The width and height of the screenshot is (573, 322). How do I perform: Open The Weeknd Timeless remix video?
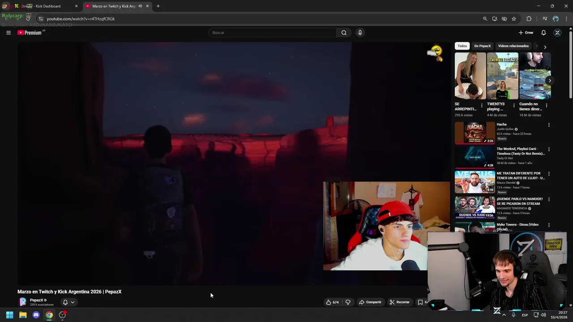[521, 151]
